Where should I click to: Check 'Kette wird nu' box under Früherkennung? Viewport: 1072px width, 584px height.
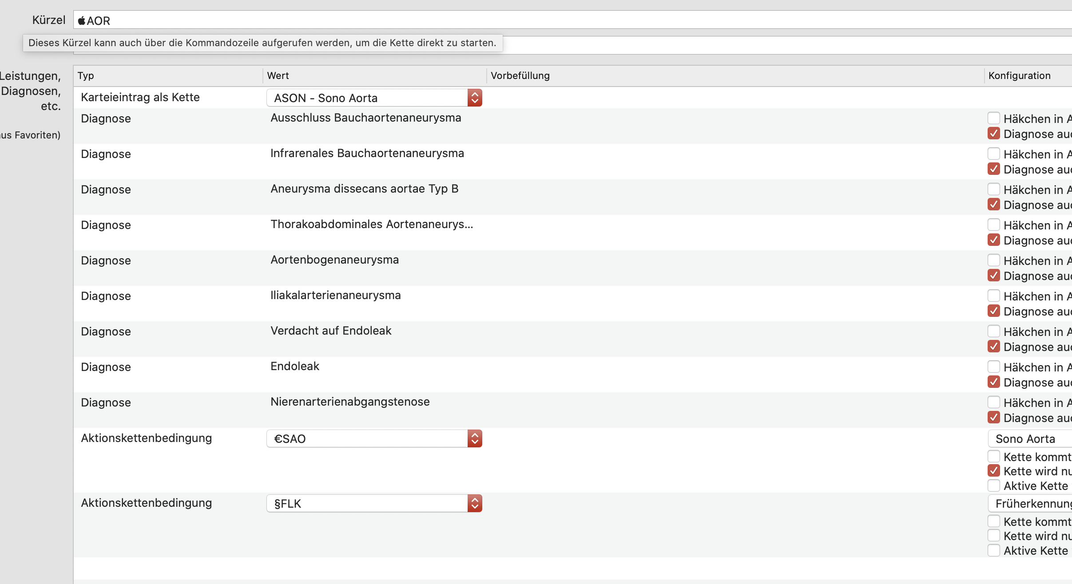pos(994,536)
